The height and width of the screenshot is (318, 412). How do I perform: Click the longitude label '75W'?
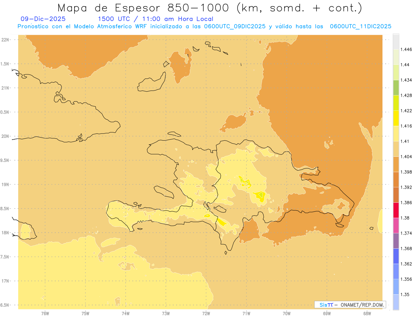coord(85,313)
